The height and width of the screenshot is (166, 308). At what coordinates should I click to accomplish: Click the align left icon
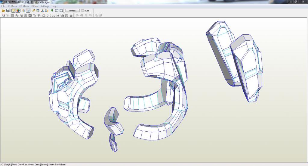pos(77,15)
